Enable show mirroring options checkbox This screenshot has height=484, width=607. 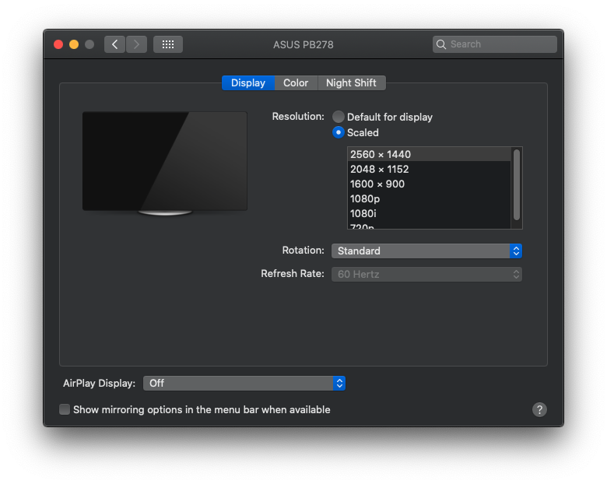click(x=65, y=409)
